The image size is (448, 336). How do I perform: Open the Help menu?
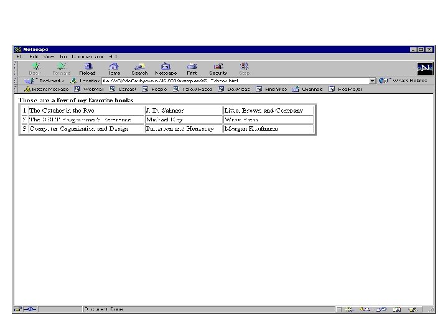113,57
